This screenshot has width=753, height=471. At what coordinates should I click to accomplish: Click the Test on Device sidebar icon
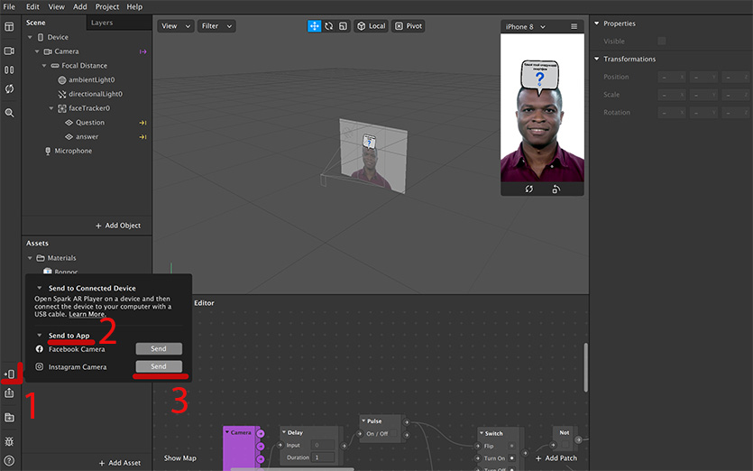[9, 374]
